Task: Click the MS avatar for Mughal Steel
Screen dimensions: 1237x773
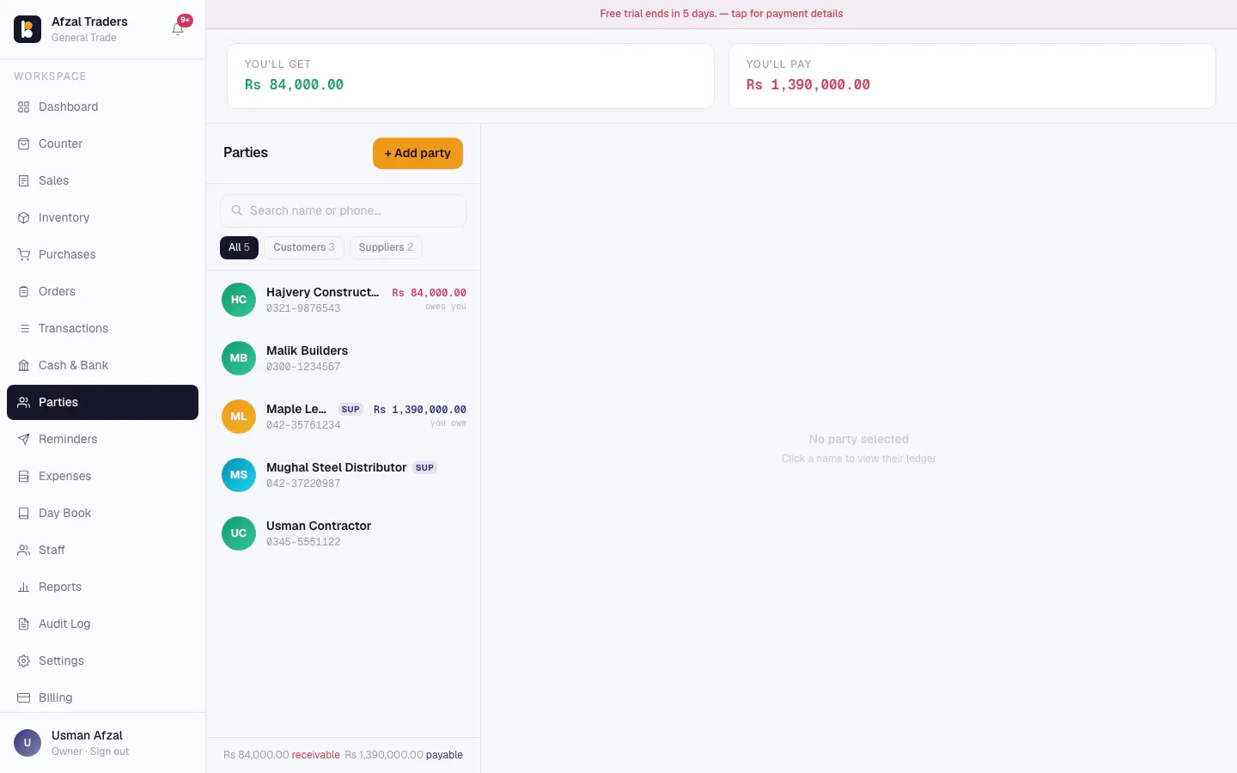Action: [x=239, y=475]
